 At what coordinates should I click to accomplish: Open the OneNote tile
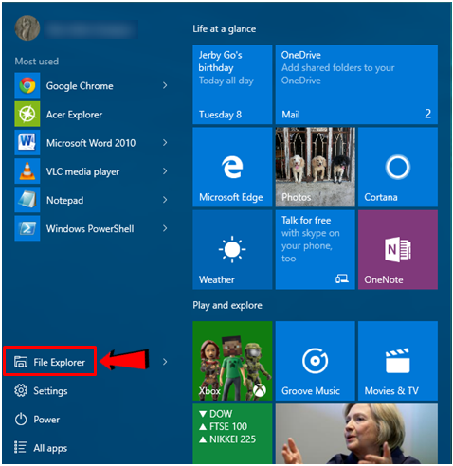[x=398, y=250]
